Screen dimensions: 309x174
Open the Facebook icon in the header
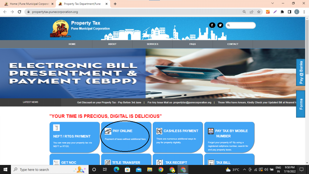coord(212,25)
